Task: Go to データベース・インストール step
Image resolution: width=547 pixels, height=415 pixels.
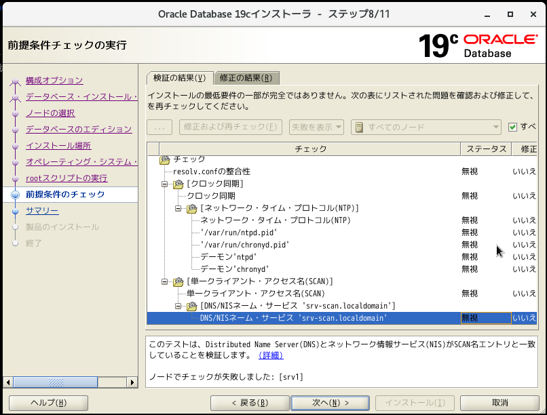Action: pyautogui.click(x=81, y=97)
